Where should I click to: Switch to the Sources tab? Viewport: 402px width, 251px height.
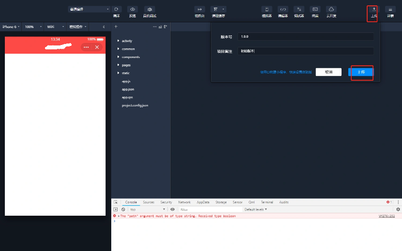tap(149, 202)
